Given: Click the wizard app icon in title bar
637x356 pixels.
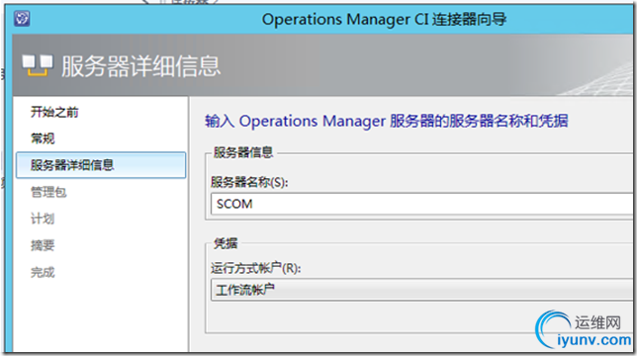Looking at the screenshot, I should click(x=22, y=19).
